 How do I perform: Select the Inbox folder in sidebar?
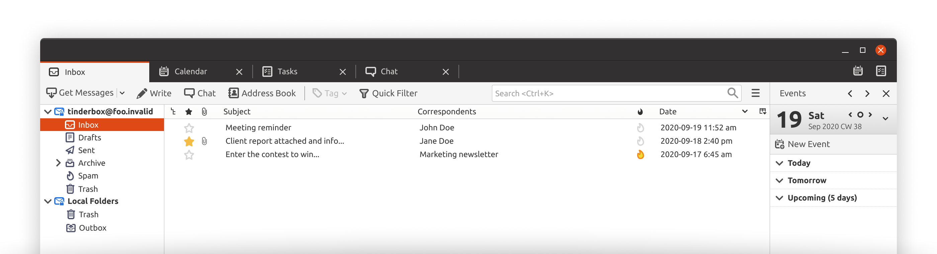pyautogui.click(x=102, y=125)
